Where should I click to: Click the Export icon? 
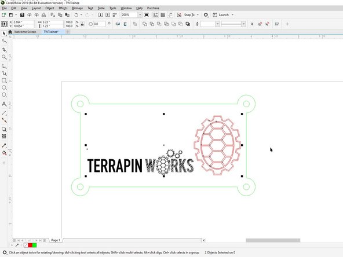108,15
